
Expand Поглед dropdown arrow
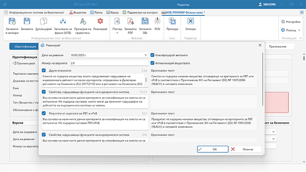point(117,33)
